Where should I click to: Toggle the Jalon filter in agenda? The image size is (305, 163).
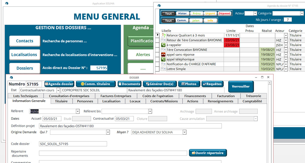[196, 20]
